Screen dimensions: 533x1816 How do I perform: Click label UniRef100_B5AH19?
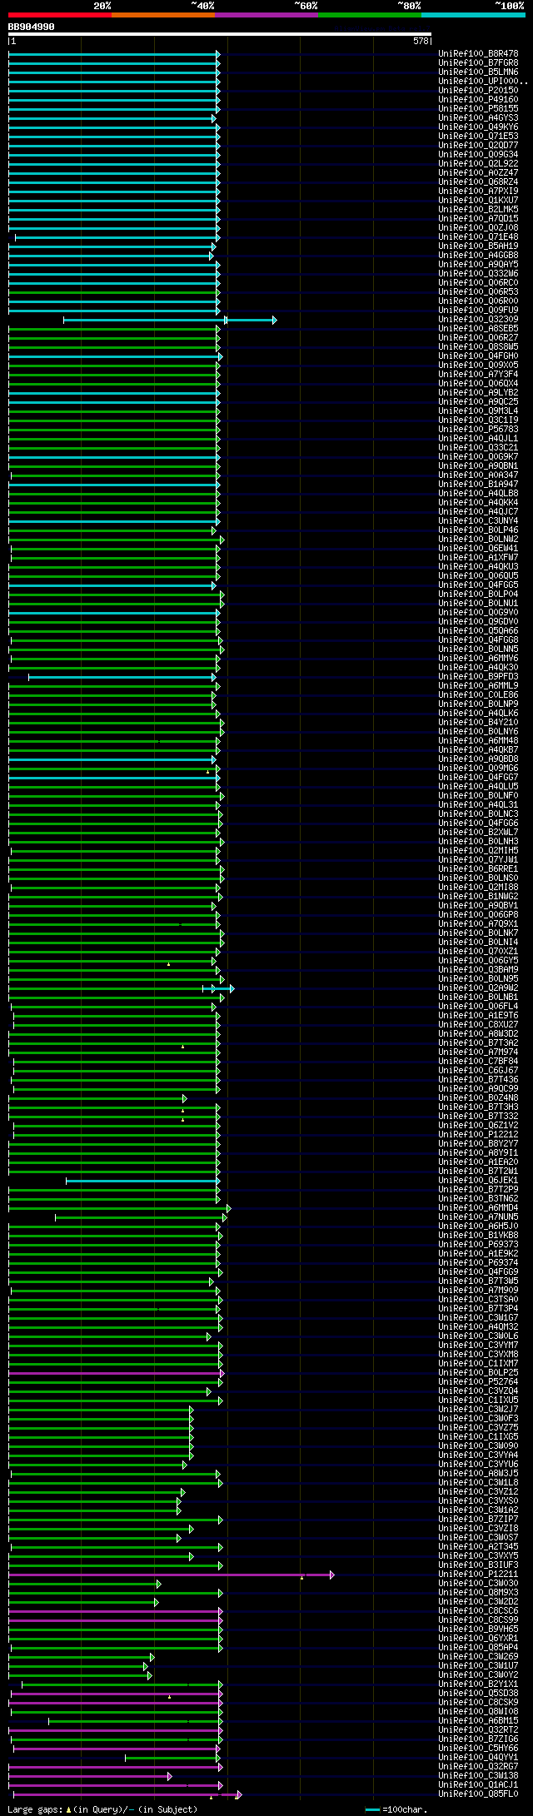(x=478, y=246)
